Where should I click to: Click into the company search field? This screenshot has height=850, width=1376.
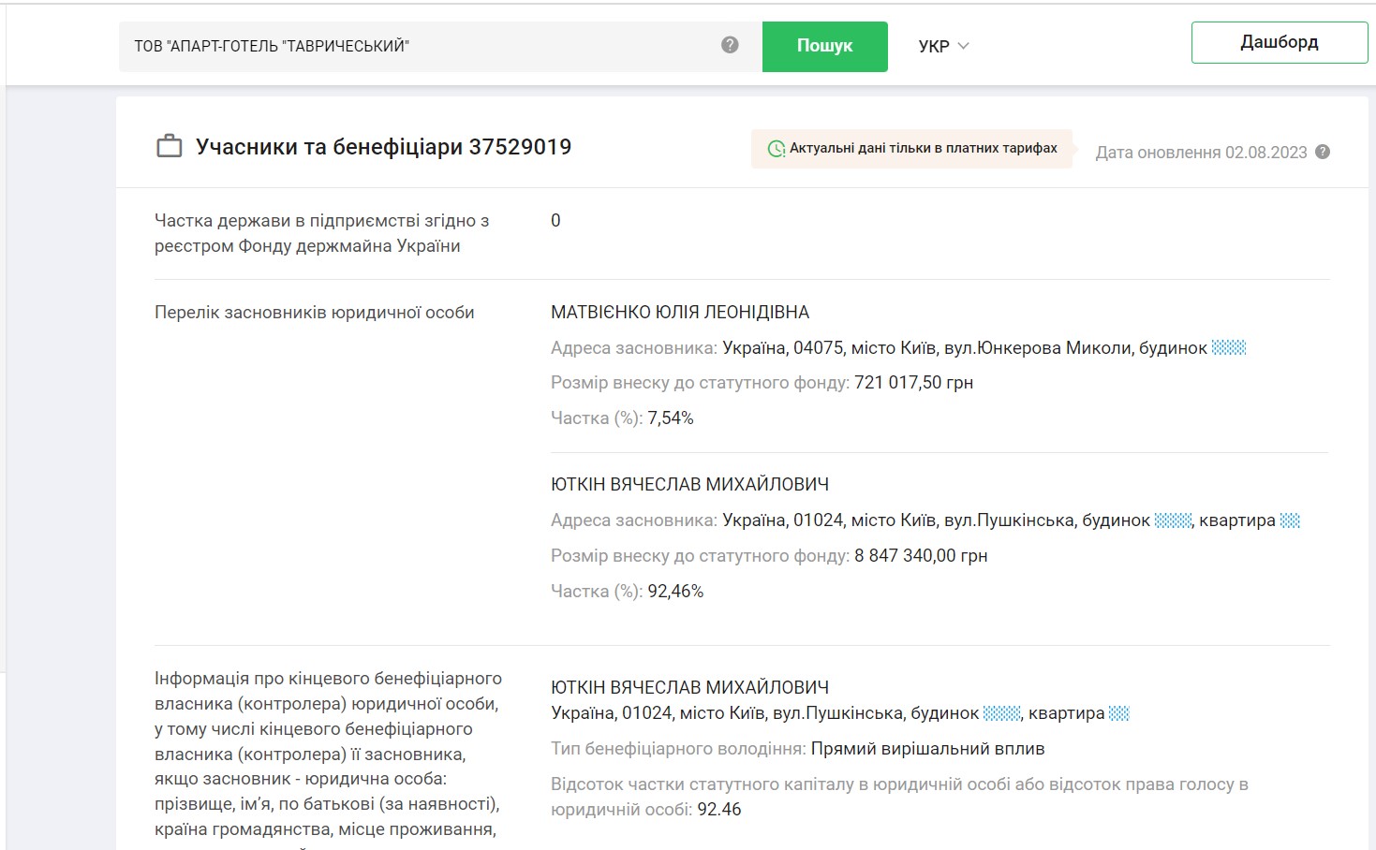422,46
